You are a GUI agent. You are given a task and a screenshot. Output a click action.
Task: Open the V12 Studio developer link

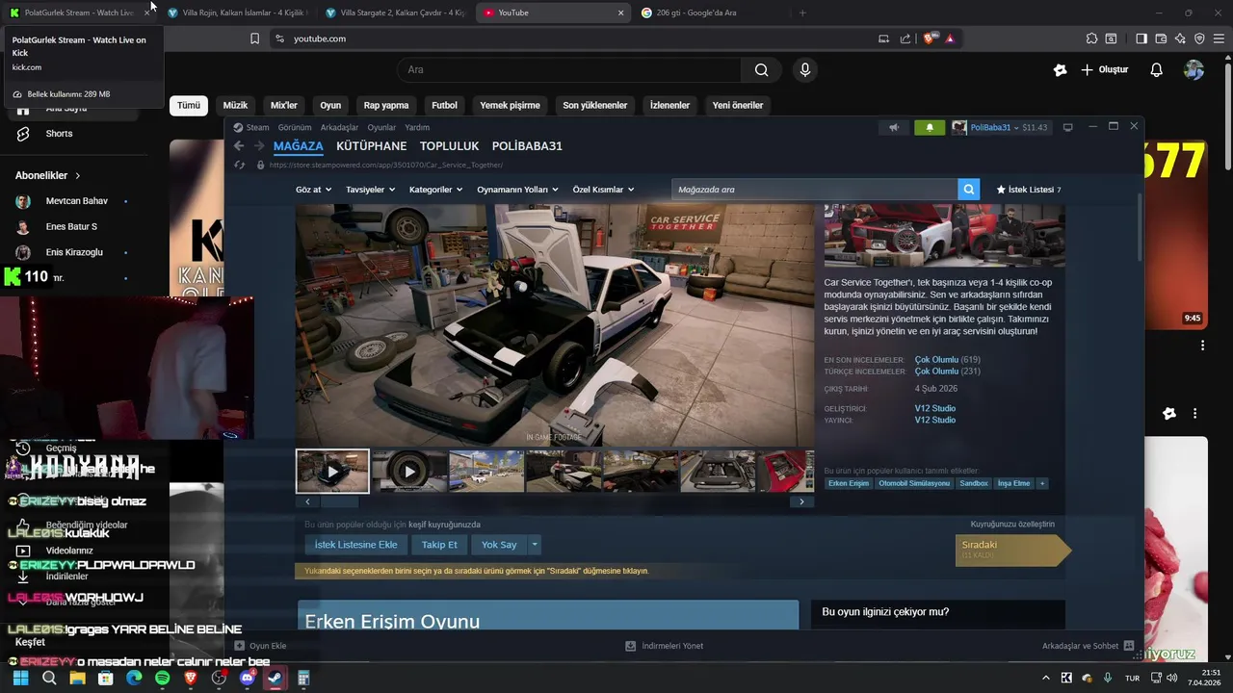click(x=934, y=408)
